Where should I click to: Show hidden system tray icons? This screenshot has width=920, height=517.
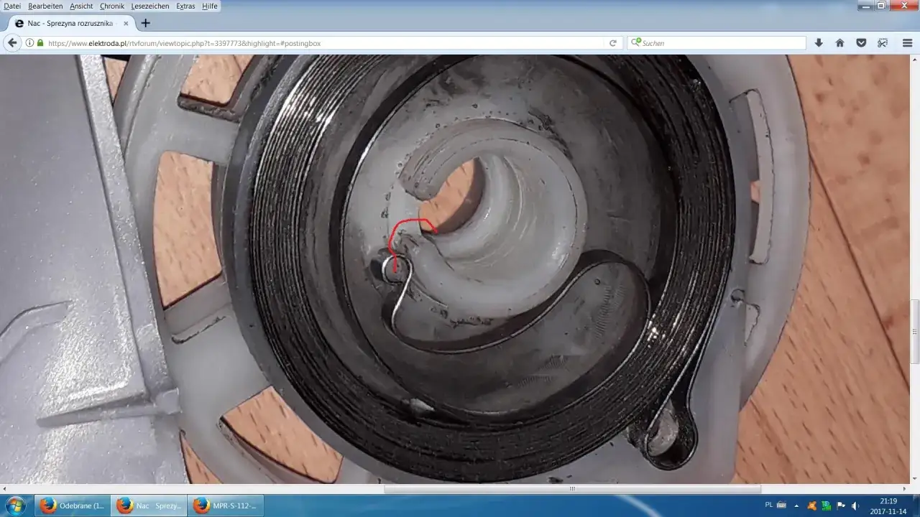(x=796, y=506)
